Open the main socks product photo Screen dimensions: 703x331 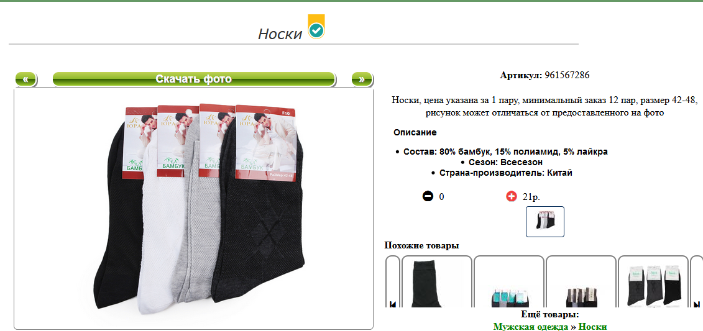[194, 209]
